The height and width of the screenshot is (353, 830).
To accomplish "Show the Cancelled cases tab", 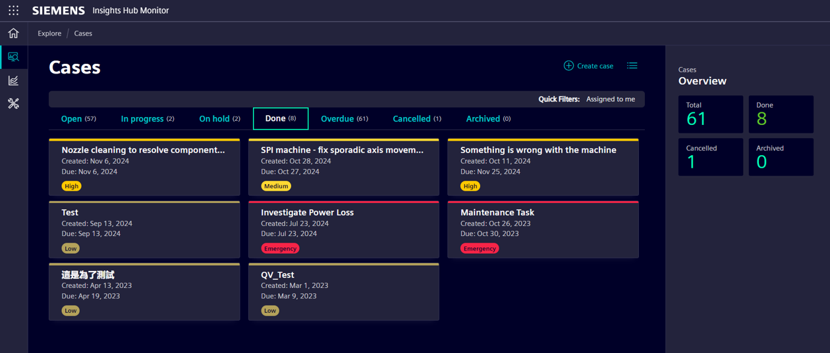I will coord(416,119).
